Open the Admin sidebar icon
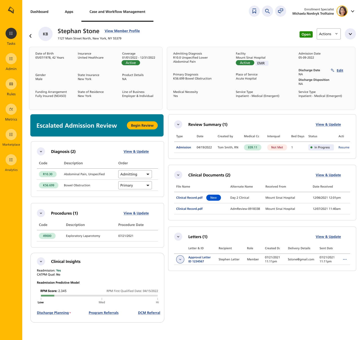 tap(11, 59)
